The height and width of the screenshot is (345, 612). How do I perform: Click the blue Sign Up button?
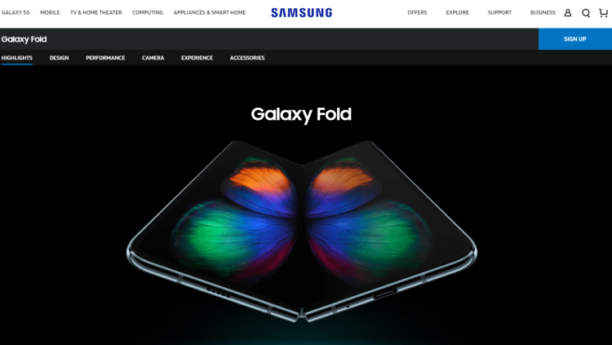click(575, 39)
